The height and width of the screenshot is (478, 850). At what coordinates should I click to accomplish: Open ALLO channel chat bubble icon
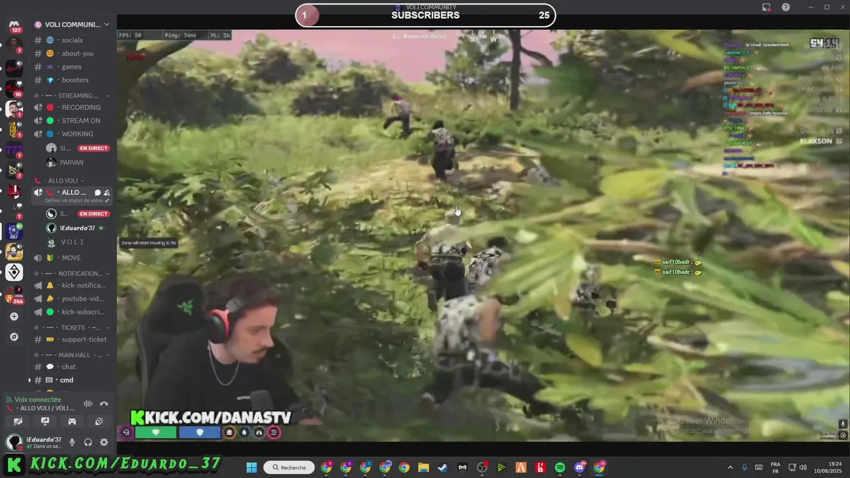click(x=97, y=193)
